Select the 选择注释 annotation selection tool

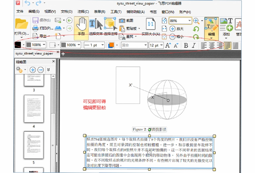pos(111,26)
